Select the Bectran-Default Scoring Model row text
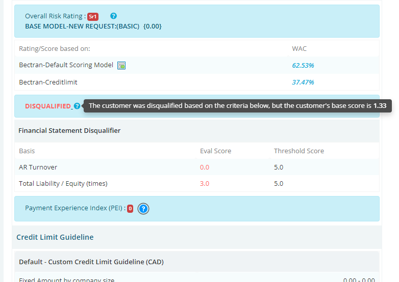Screen dimensions: 399x282 [66, 65]
